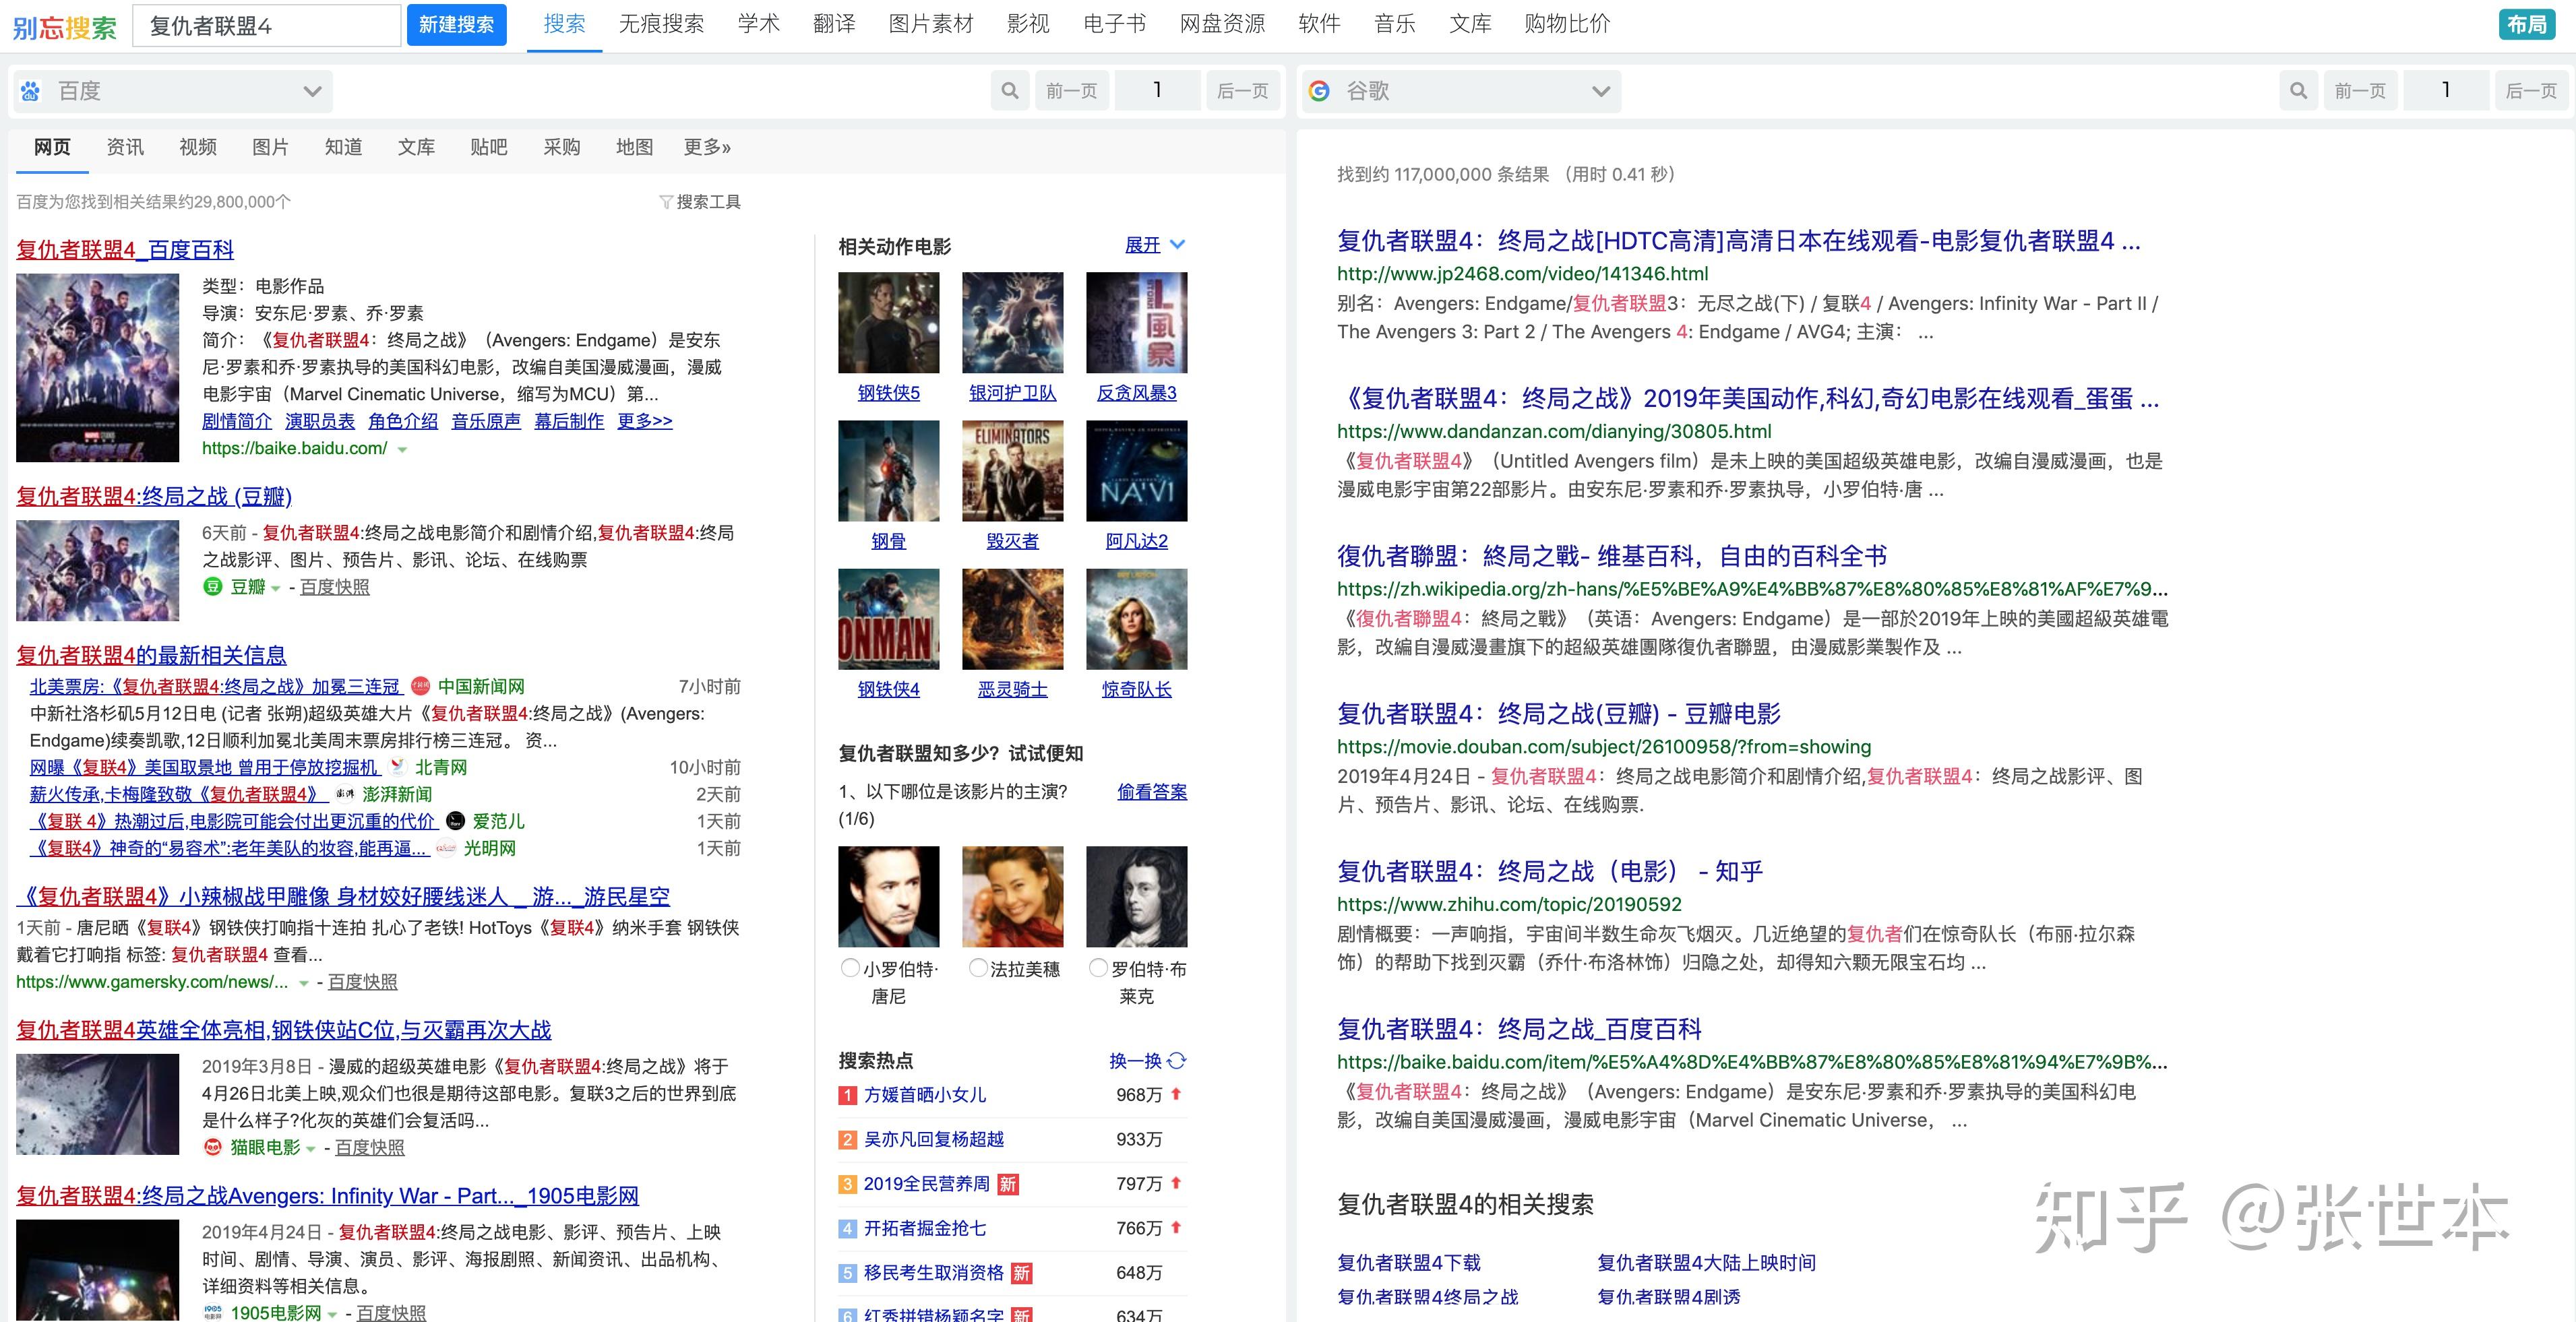The image size is (2576, 1322).
Task: Click the 换一换 refresh icon
Action: click(1177, 1061)
